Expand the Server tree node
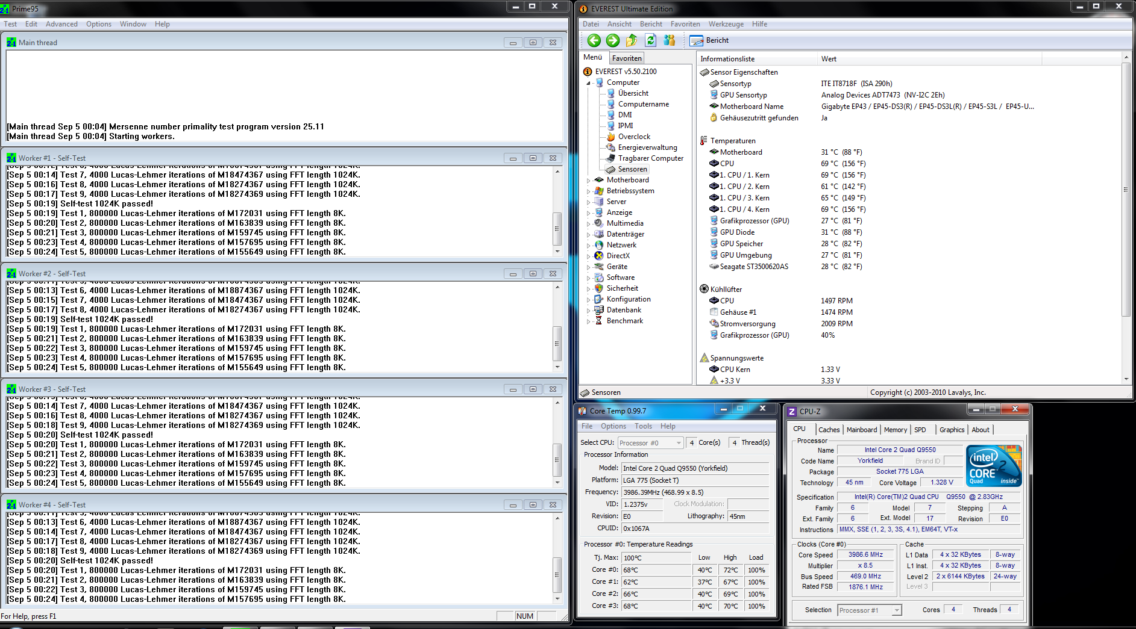 tap(589, 202)
